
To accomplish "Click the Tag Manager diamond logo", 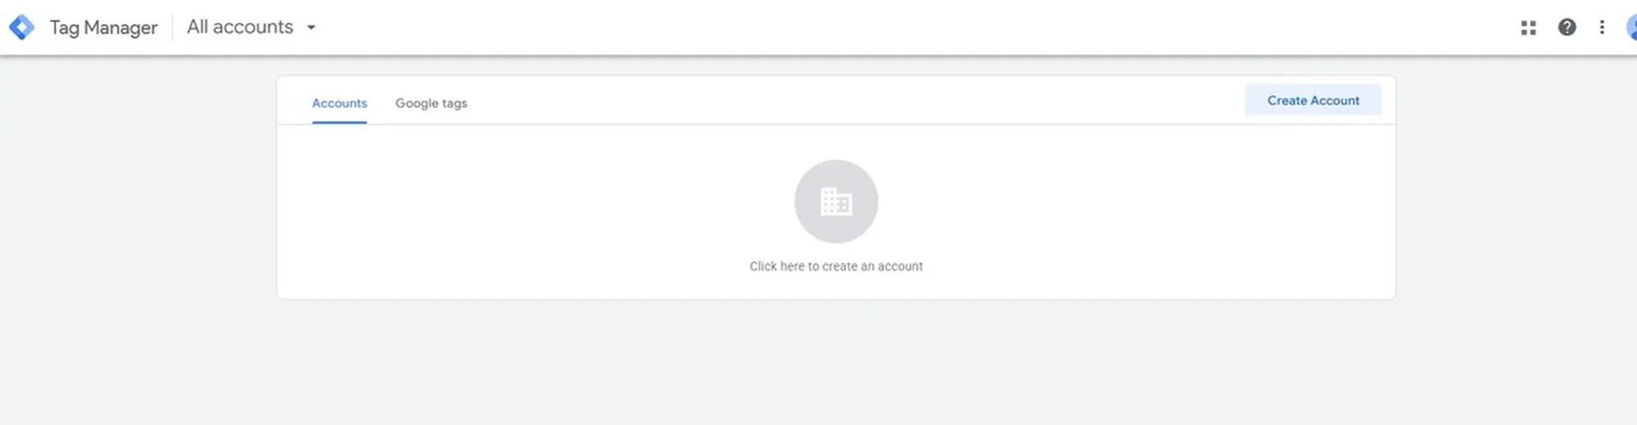I will (21, 27).
